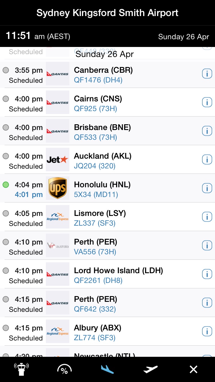The width and height of the screenshot is (215, 382).
Task: Select the arrivals landing plane icon
Action: click(107, 369)
